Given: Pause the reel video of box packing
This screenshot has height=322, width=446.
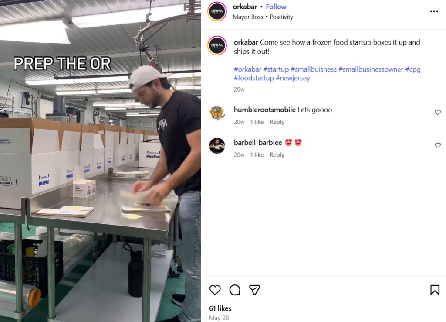Looking at the screenshot, I should [101, 161].
